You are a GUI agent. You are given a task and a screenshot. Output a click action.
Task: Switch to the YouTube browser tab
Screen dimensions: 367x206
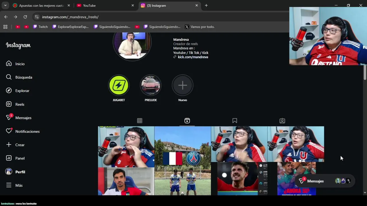coord(105,5)
